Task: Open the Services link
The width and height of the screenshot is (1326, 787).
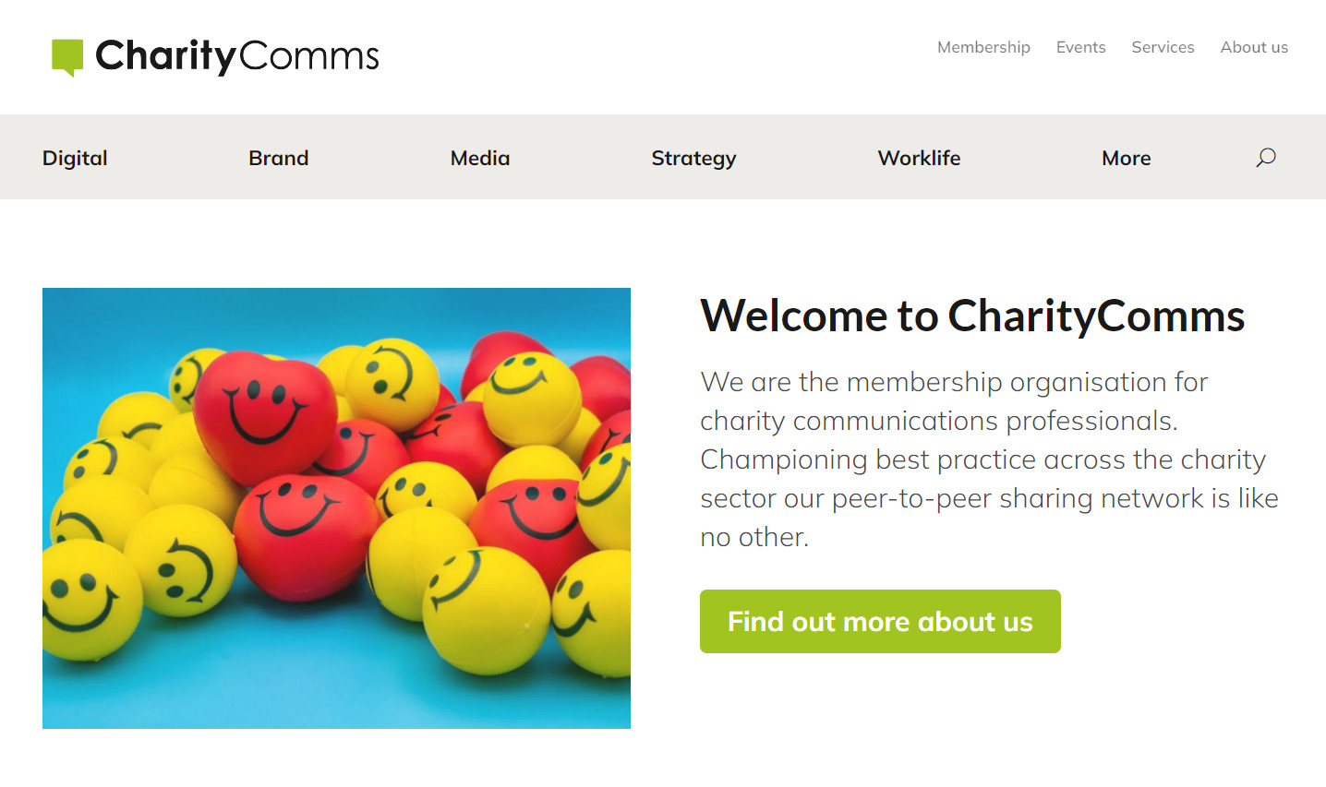Action: (x=1163, y=47)
